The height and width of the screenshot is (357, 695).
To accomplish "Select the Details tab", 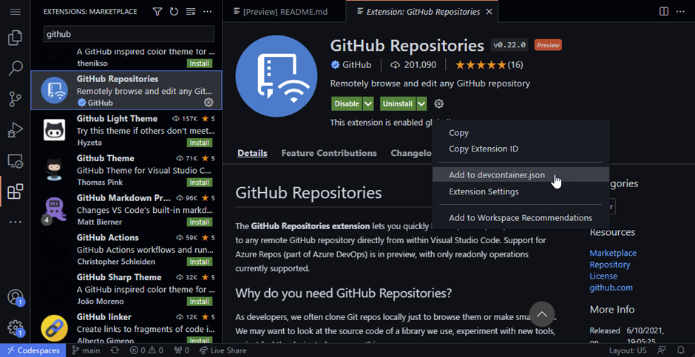I will tap(252, 153).
